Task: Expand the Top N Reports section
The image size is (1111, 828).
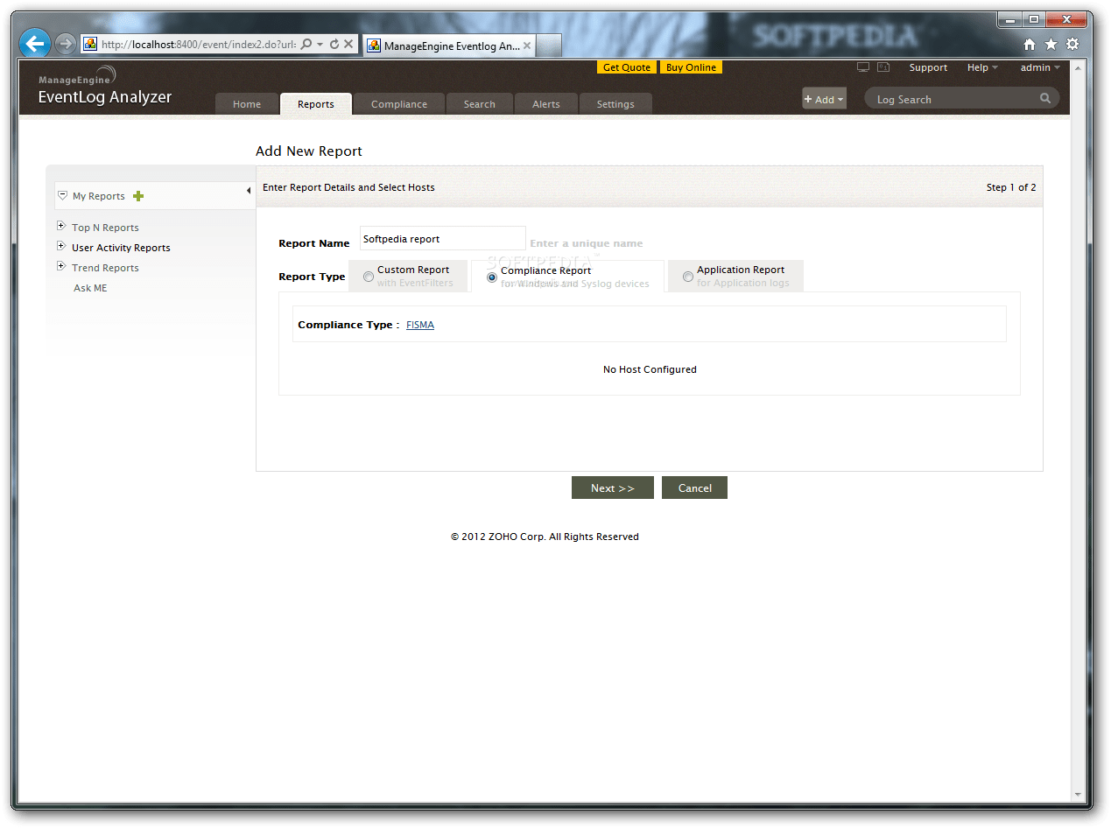Action: (x=61, y=226)
